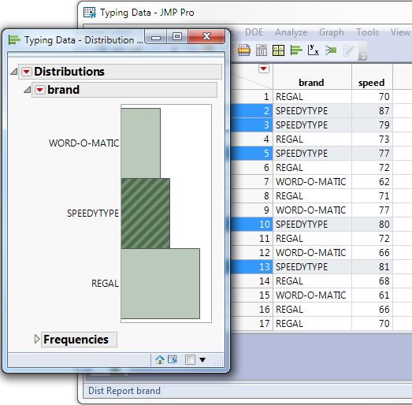412x405 pixels.
Task: Select row number 17 in the table
Action: (252, 324)
